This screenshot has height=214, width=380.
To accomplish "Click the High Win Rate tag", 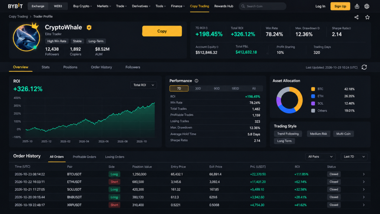I will point(57,41).
